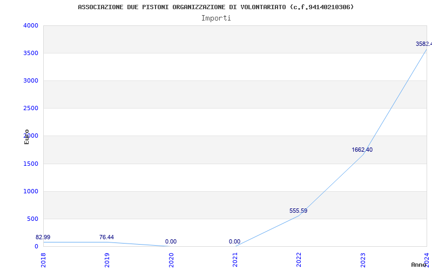
Task: Select the 500 tick label on y-axis
Action: pos(32,219)
